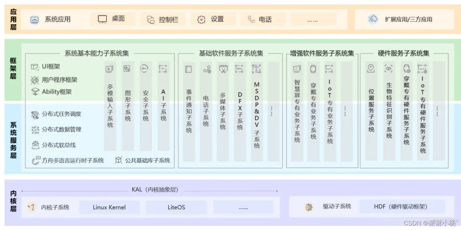This screenshot has height=230, width=461.
Task: Click the 内核层 layer label
Action: [13, 201]
